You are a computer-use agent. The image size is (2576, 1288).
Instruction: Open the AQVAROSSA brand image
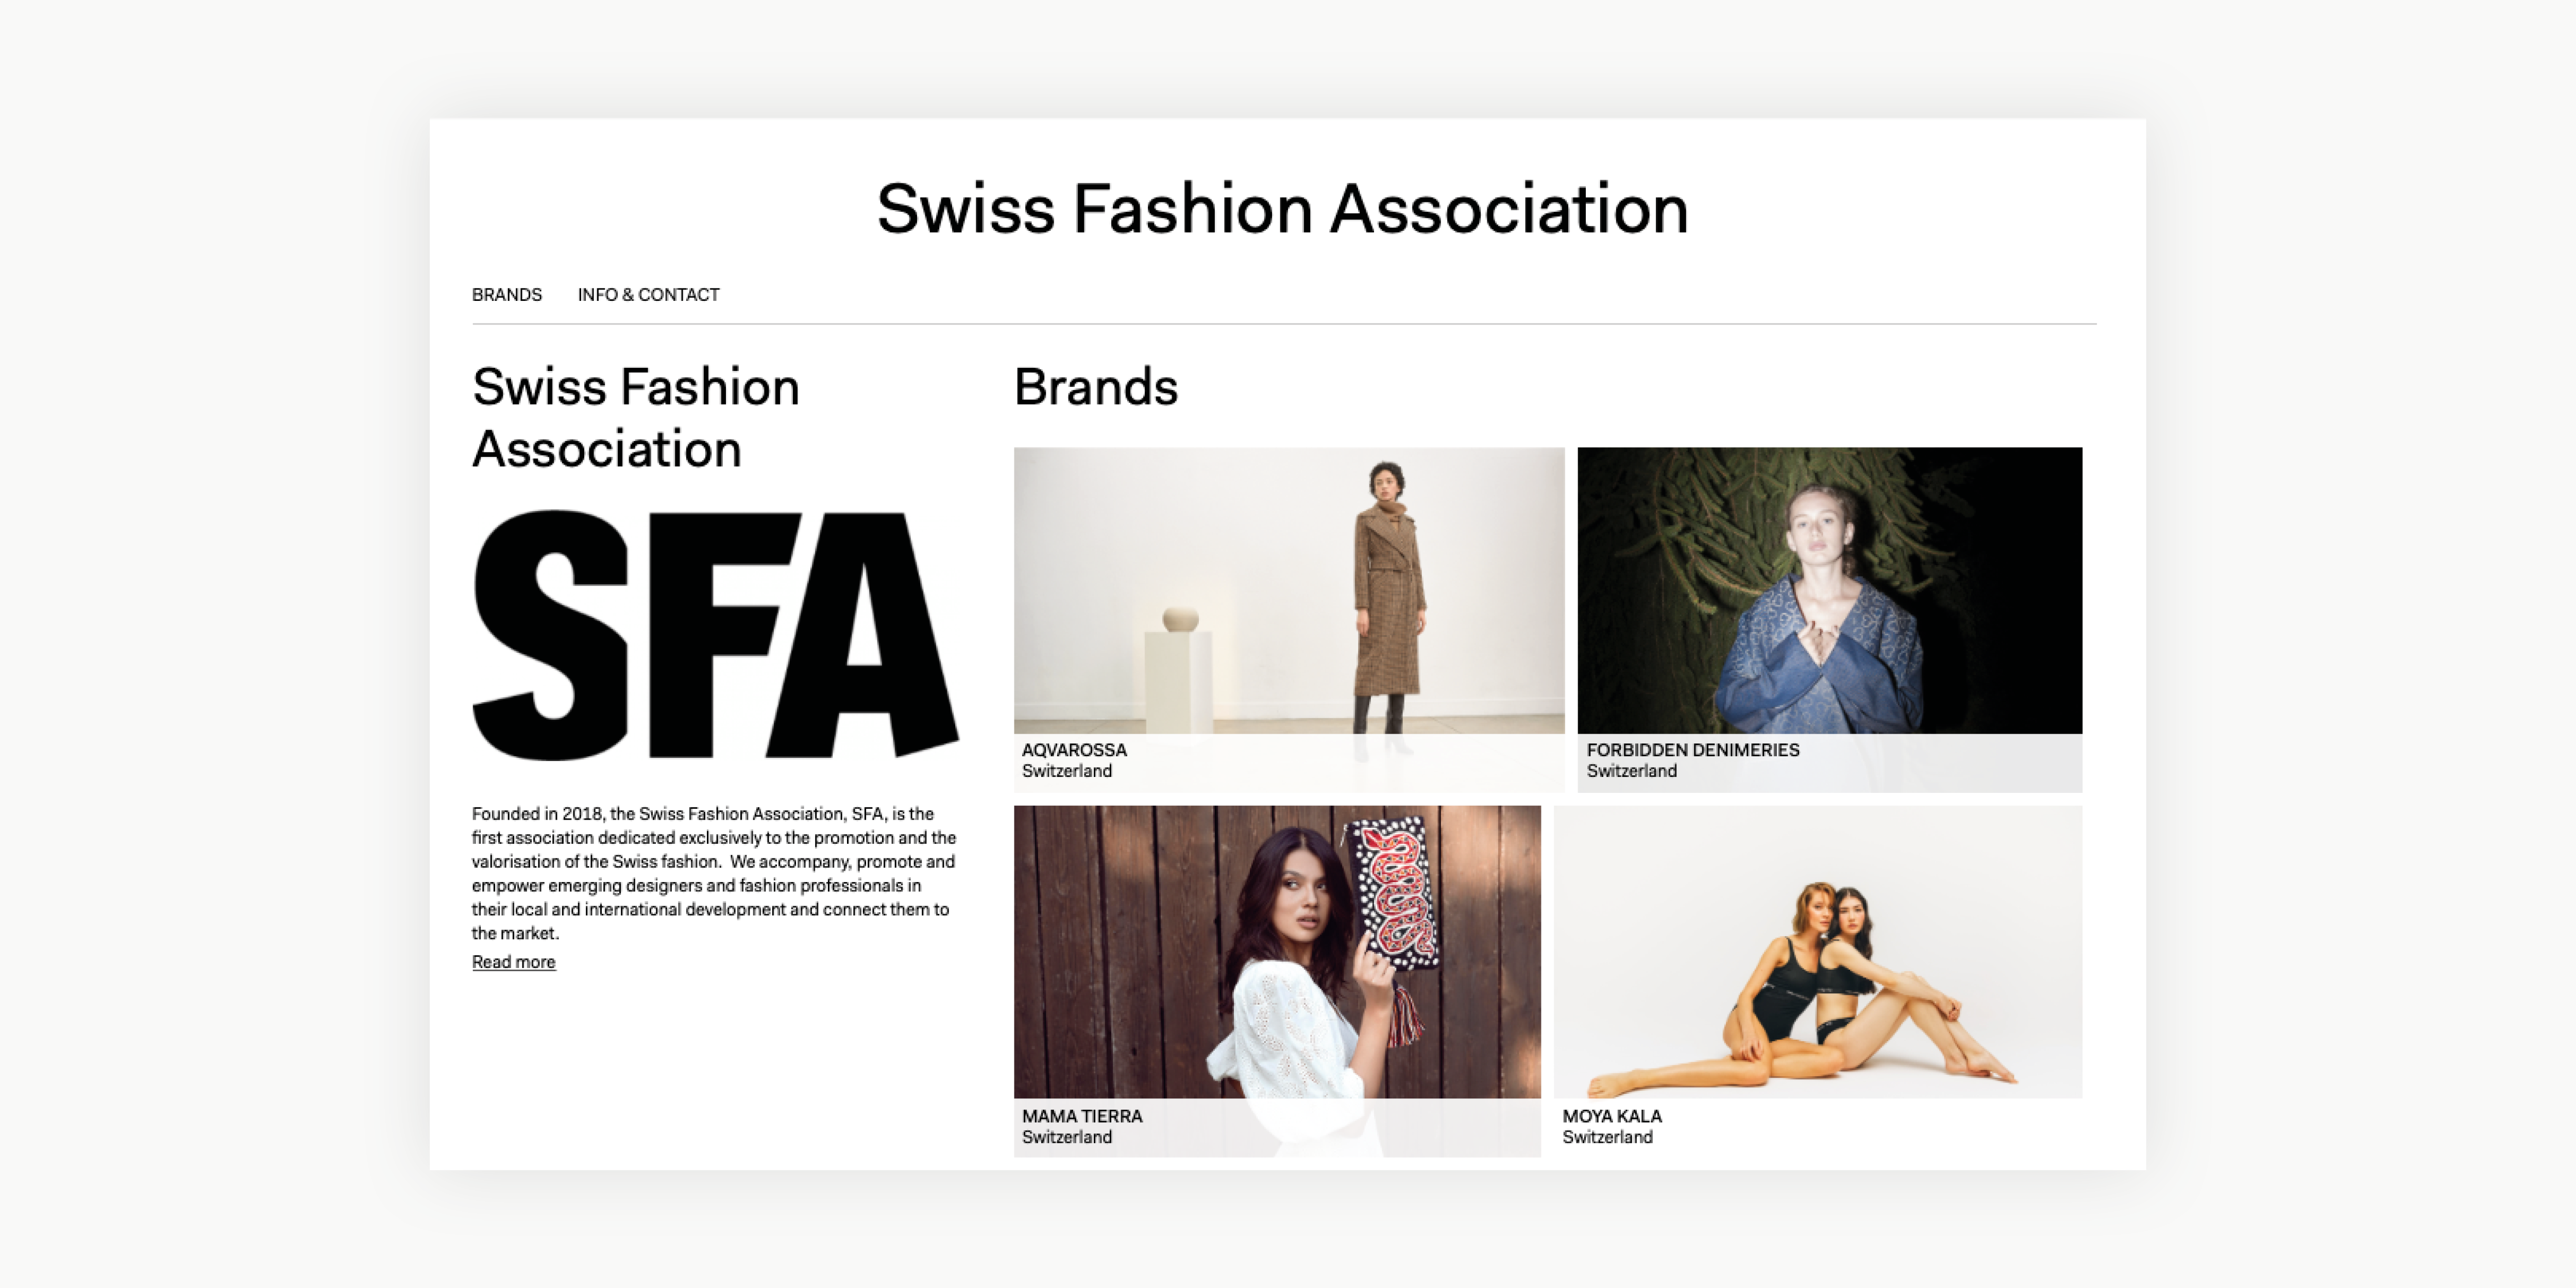coord(1289,591)
